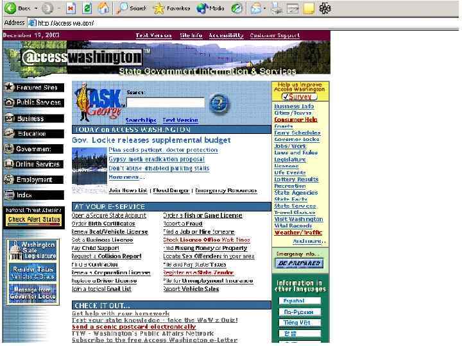Open the Accessibility link
462x346 pixels.
click(226, 35)
